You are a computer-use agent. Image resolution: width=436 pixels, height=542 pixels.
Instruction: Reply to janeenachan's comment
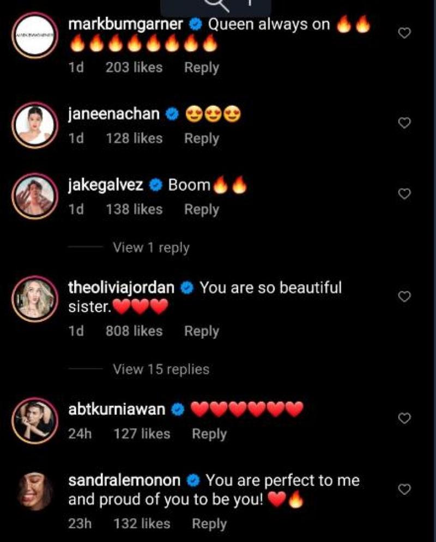coord(201,138)
